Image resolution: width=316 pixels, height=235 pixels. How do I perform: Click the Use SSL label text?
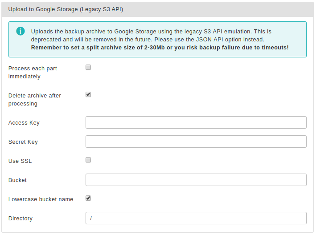point(20,161)
